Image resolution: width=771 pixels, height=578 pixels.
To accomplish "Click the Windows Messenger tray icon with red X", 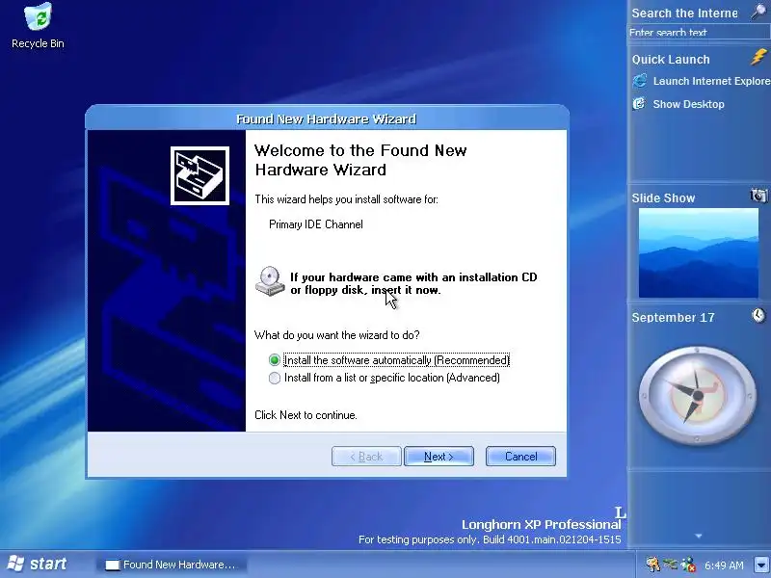I will [x=688, y=565].
